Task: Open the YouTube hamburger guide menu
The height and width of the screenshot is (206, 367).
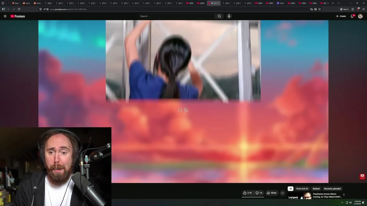Action: pyautogui.click(x=5, y=16)
